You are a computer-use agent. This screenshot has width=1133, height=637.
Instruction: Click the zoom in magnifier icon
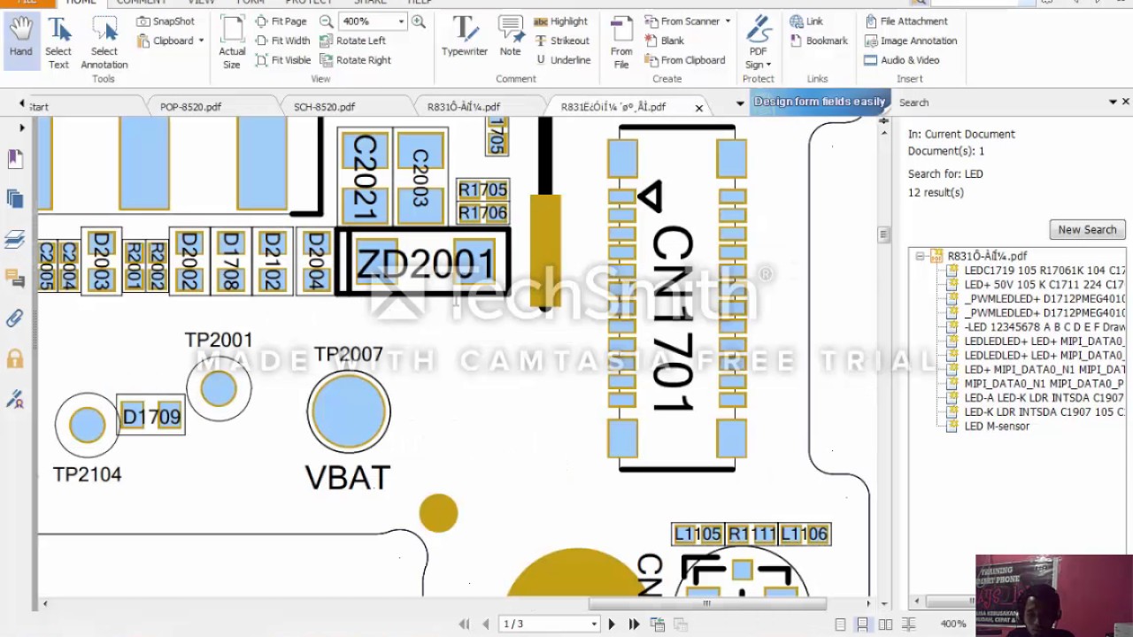tap(419, 21)
